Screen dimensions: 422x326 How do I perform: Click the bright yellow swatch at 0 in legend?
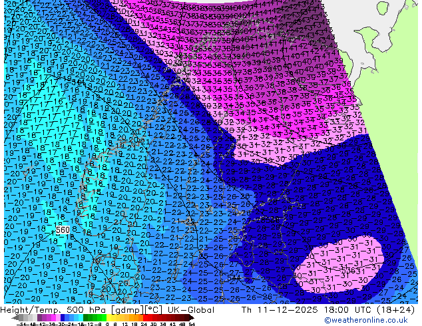point(108,318)
